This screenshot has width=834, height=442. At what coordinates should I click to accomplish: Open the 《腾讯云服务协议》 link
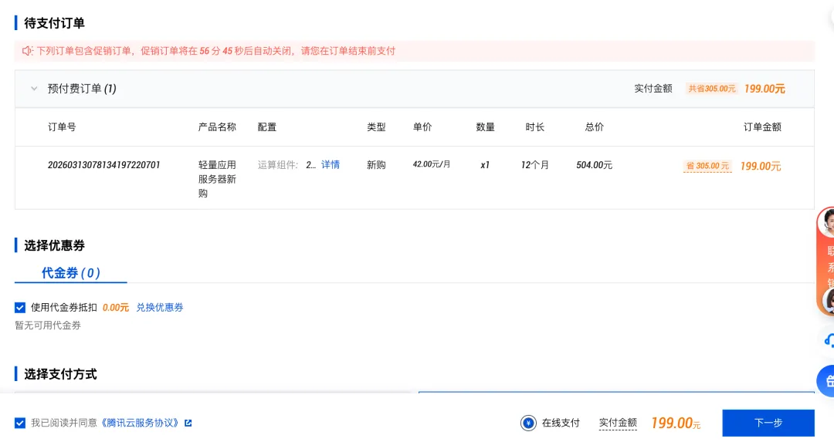[139, 423]
